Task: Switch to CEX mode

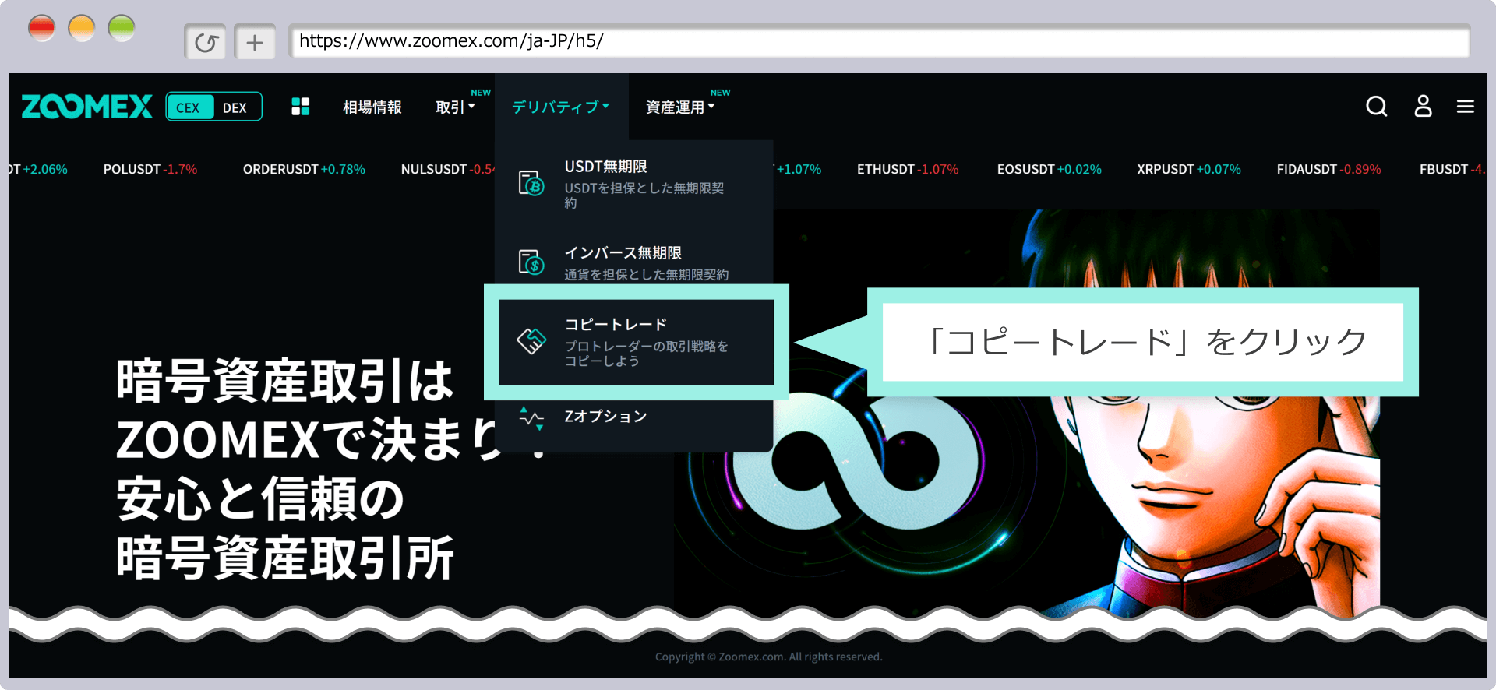Action: point(189,107)
